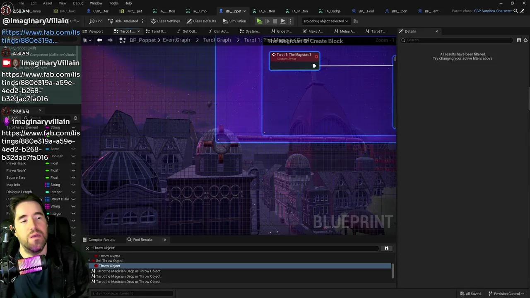Click the red delegate pin on Magician 3 node

pyautogui.click(x=316, y=56)
